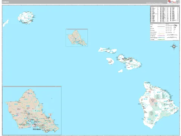The height and width of the screenshot is (136, 181).
Task: Click the blue highway line in legend
Action: 161,37
